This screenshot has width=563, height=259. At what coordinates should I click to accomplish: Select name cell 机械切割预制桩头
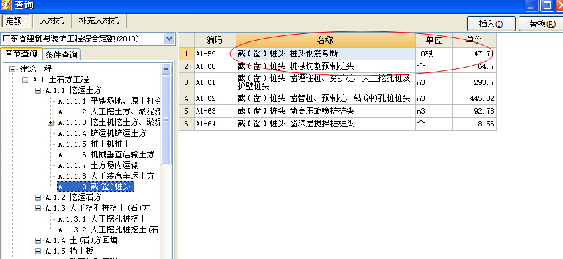click(x=325, y=66)
